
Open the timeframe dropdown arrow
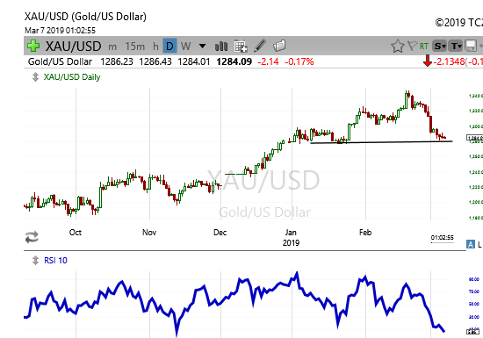click(x=202, y=47)
